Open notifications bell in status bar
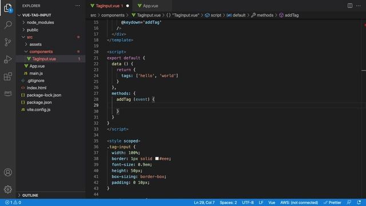366x206 pixels. (359, 202)
